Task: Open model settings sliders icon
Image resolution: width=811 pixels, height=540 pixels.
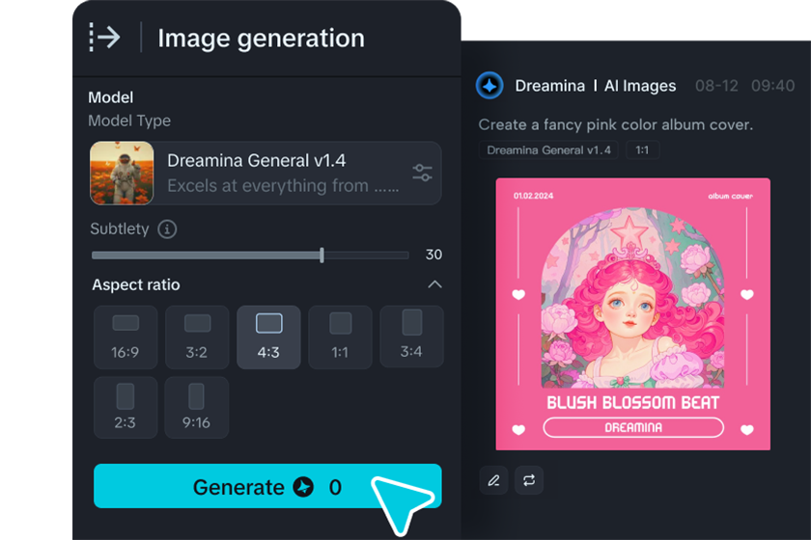Action: pyautogui.click(x=422, y=174)
